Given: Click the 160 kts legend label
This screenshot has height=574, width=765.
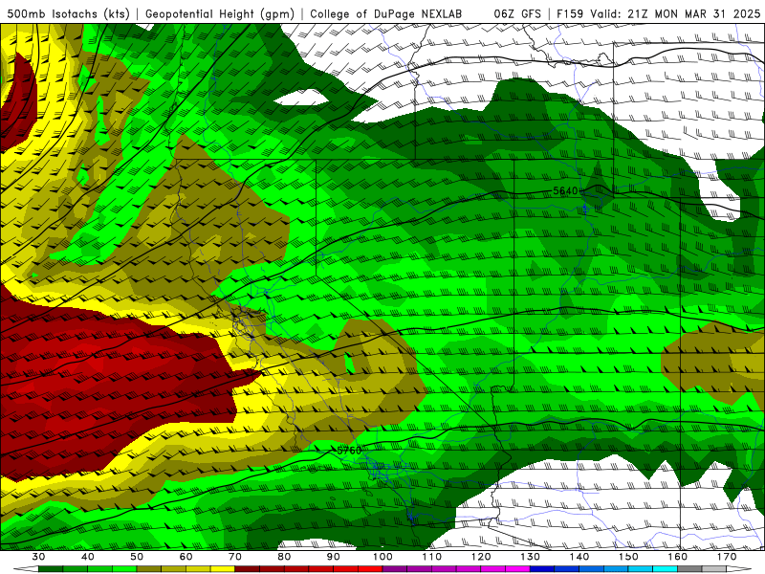Looking at the screenshot, I should 678,557.
